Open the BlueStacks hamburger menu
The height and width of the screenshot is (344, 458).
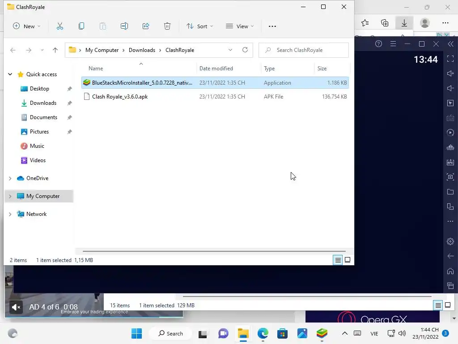pos(393,44)
